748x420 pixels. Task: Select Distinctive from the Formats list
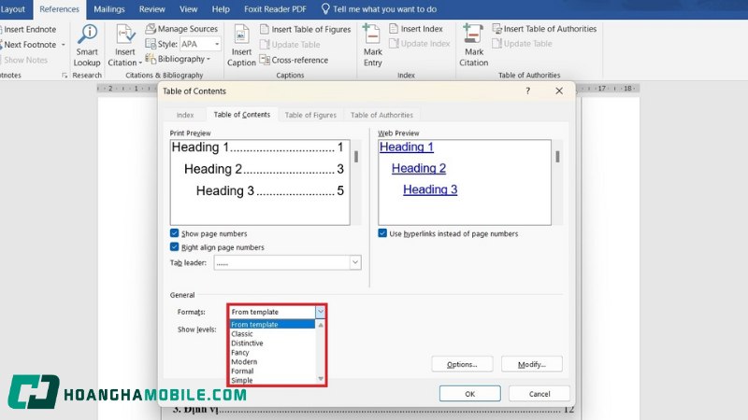247,343
